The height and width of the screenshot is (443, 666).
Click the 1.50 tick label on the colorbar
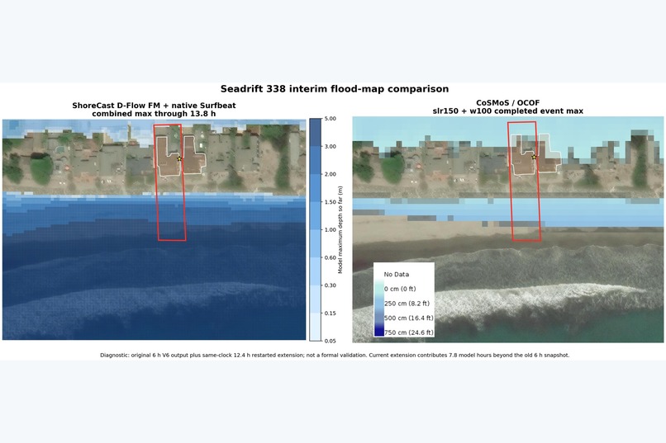click(x=330, y=202)
